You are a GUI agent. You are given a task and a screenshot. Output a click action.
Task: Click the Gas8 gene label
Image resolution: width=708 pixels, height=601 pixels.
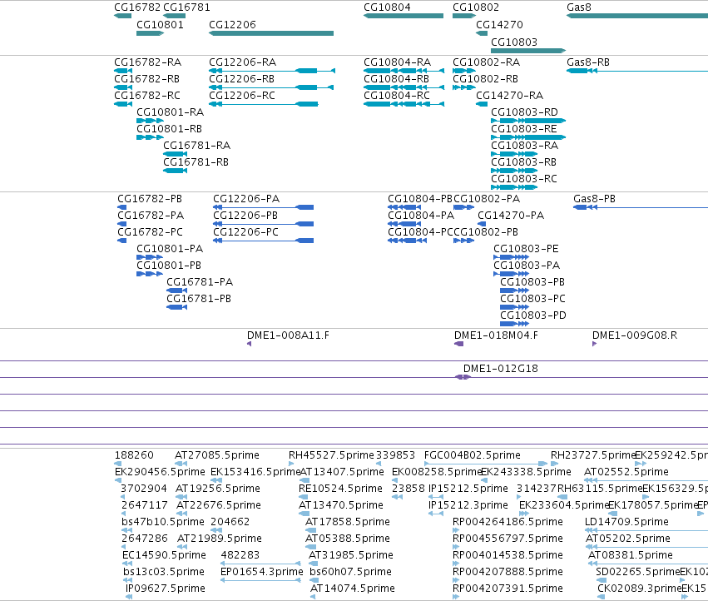[579, 7]
